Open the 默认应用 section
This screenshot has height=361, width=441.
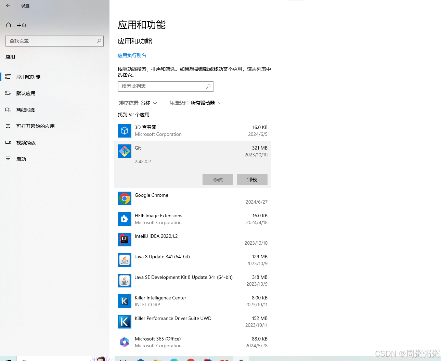55,93
